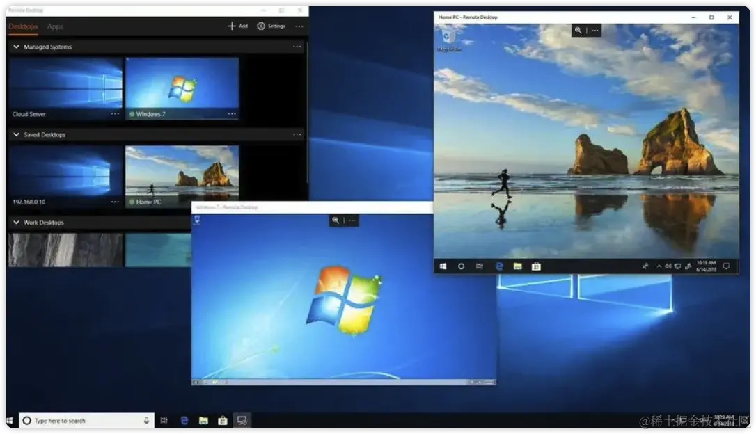Viewport: 756px width, 434px height.
Task: Open File Explorer on local taskbar
Action: pos(203,421)
